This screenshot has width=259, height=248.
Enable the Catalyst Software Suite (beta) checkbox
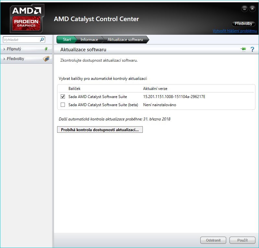[x=63, y=105]
